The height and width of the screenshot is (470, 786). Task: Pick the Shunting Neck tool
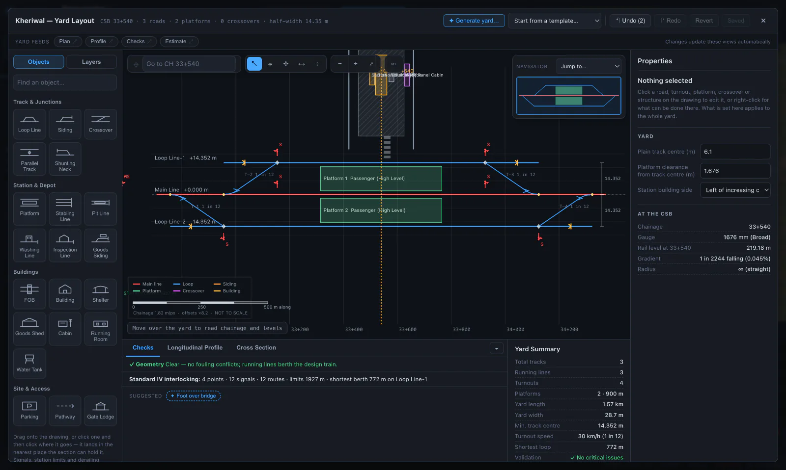[x=65, y=158]
